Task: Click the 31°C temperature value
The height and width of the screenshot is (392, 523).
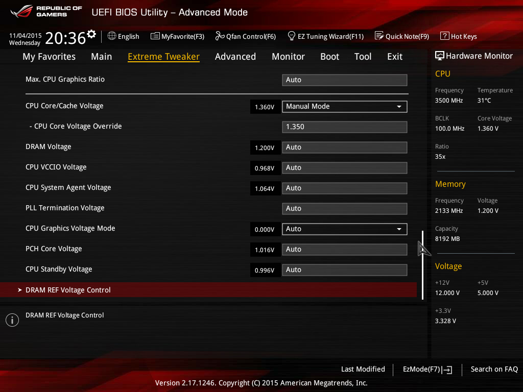Action: (x=484, y=101)
